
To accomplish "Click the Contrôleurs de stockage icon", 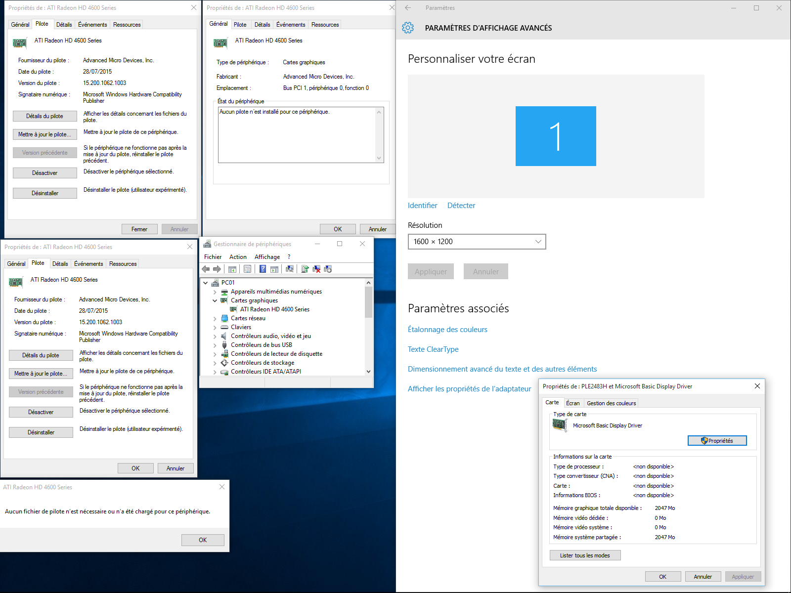I will pos(224,363).
